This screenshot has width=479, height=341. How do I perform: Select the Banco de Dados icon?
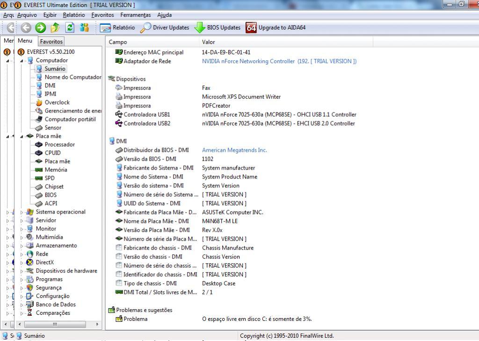coord(29,304)
